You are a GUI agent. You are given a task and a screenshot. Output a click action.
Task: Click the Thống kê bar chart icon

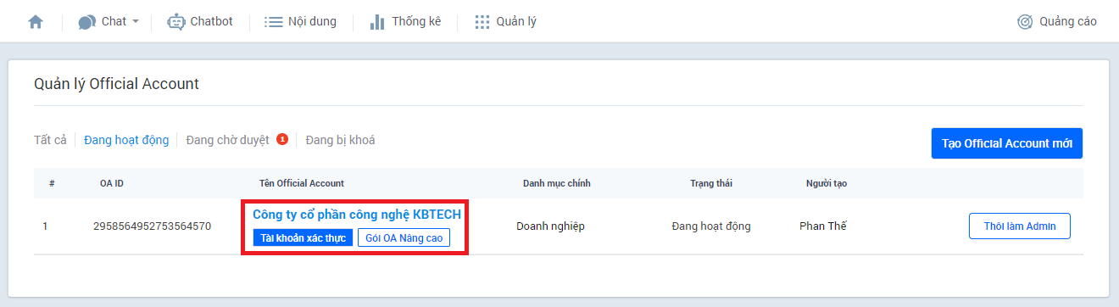(x=377, y=22)
